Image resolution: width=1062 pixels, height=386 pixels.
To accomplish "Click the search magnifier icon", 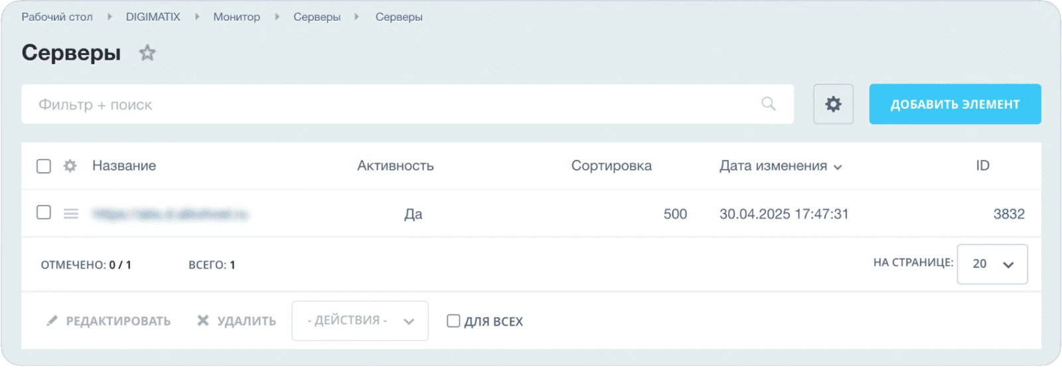I will [x=769, y=103].
